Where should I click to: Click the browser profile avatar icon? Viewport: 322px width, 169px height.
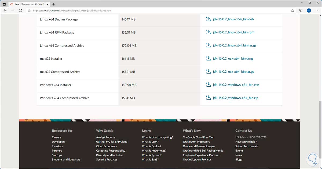309,10
